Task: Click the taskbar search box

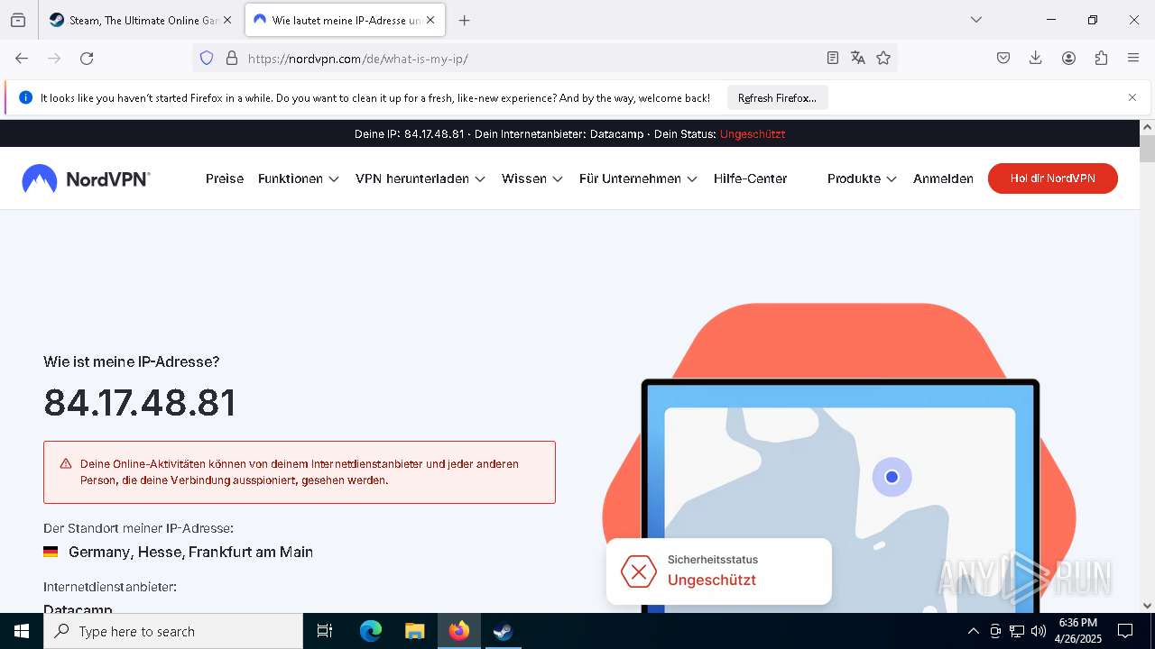Action: [x=173, y=631]
